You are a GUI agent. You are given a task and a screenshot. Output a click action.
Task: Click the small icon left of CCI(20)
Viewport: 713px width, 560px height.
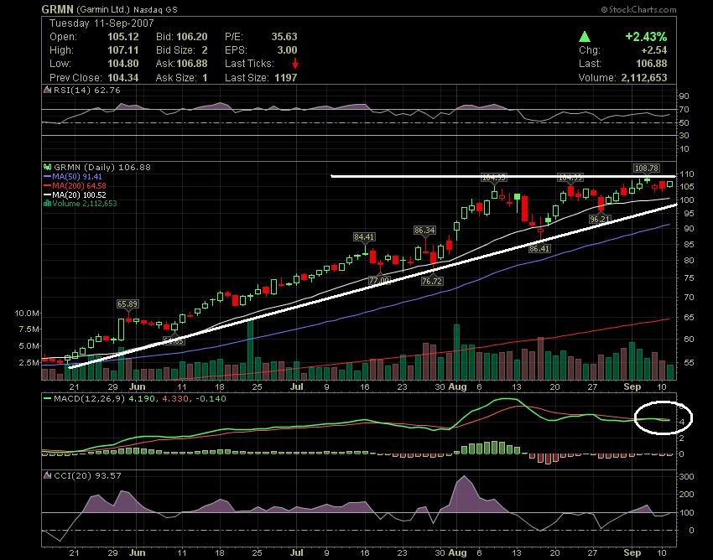click(x=47, y=475)
